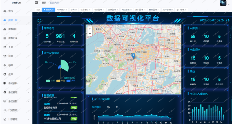This screenshot has width=232, height=124.
Task: Click 异常单 value 10
Action: click(206, 79)
